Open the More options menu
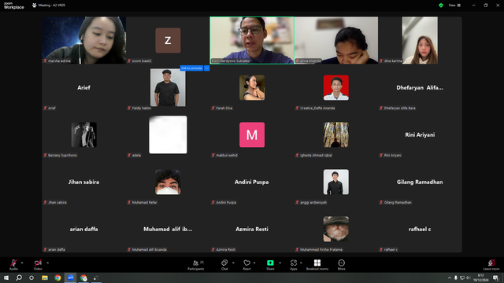504x283 pixels. pyautogui.click(x=341, y=265)
